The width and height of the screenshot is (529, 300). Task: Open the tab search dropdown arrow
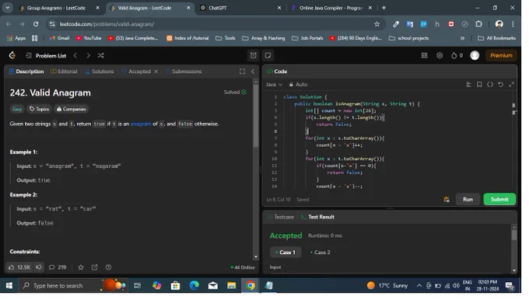8,8
